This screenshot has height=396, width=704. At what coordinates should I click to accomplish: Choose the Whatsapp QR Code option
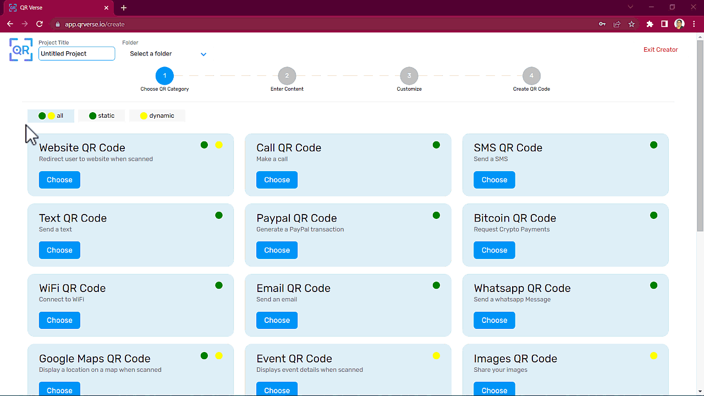tap(494, 320)
